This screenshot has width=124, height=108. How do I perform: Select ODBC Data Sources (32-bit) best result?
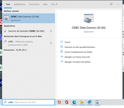click(28, 18)
